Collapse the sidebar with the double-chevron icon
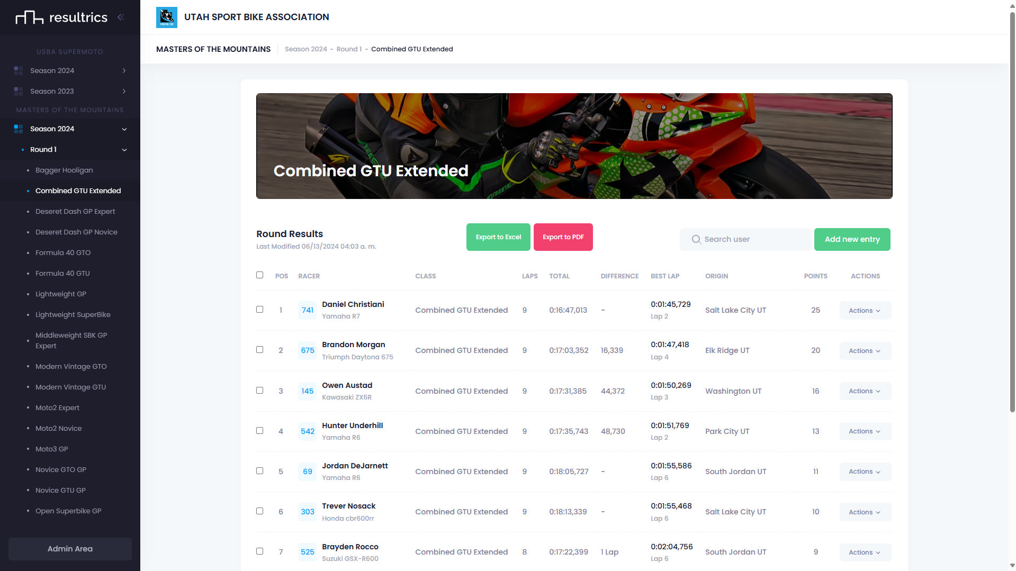The image size is (1016, 571). (x=121, y=17)
